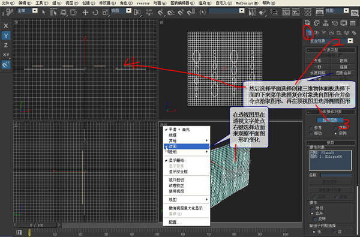
Task: Click the Use Pivot Point Center icon
Action: pos(137,12)
